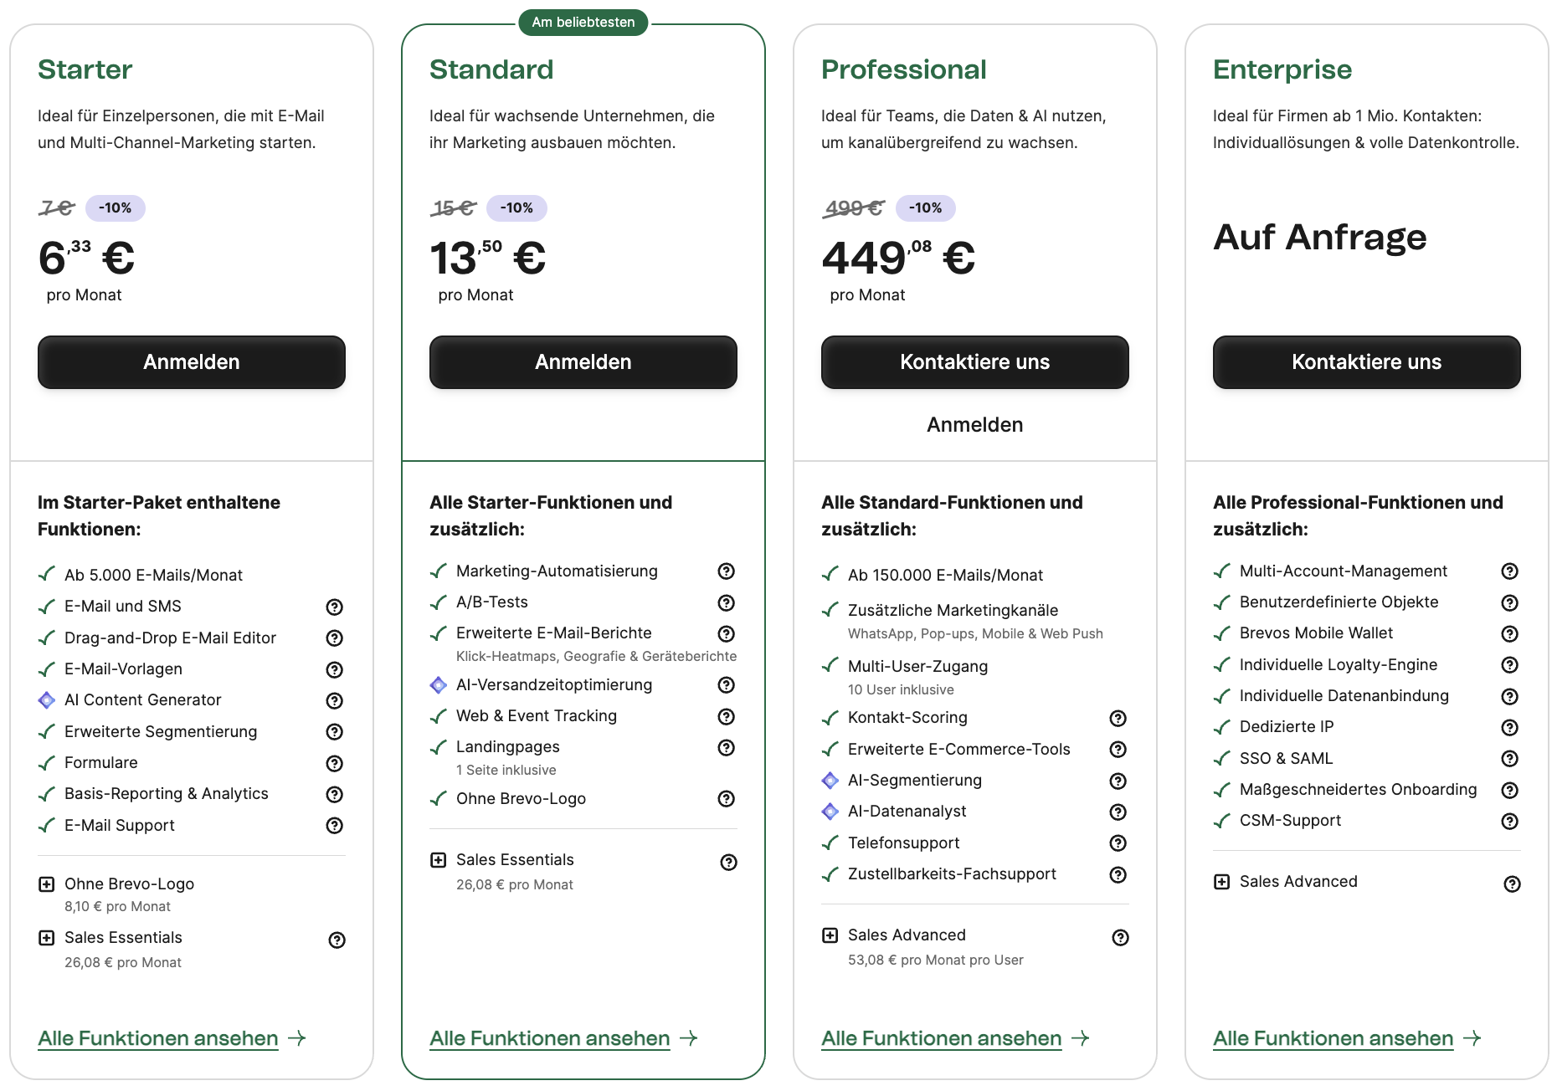Click Anmelden text link under Professional
The width and height of the screenshot is (1557, 1091).
pyautogui.click(x=974, y=425)
